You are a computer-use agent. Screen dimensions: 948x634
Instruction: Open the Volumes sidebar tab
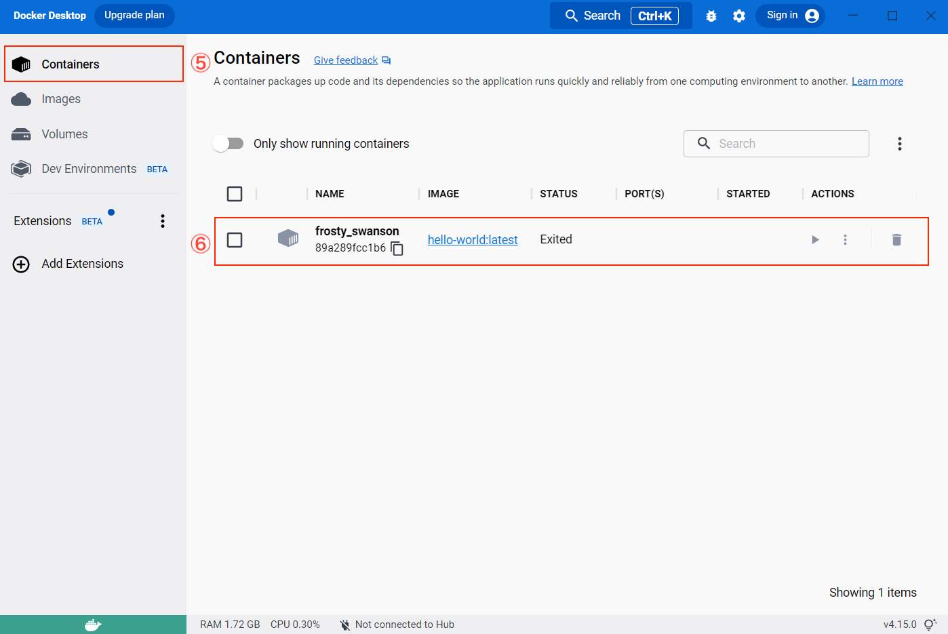(94, 134)
